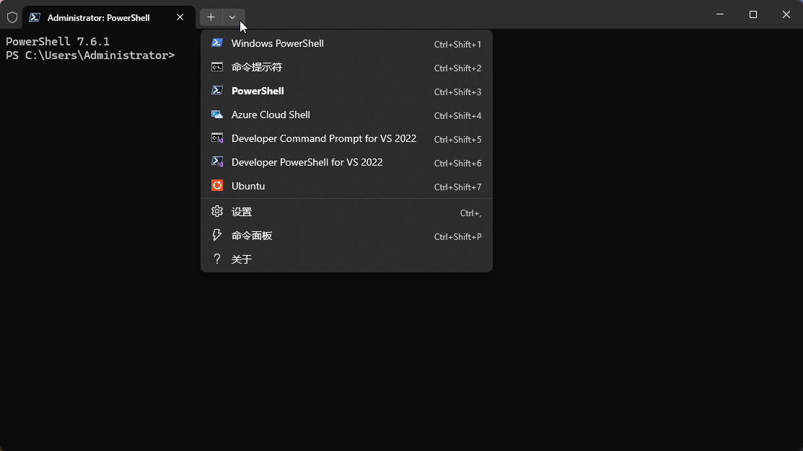Viewport: 803px width, 451px height.
Task: Click the Developer Command Prompt VS 2022 icon
Action: (217, 138)
